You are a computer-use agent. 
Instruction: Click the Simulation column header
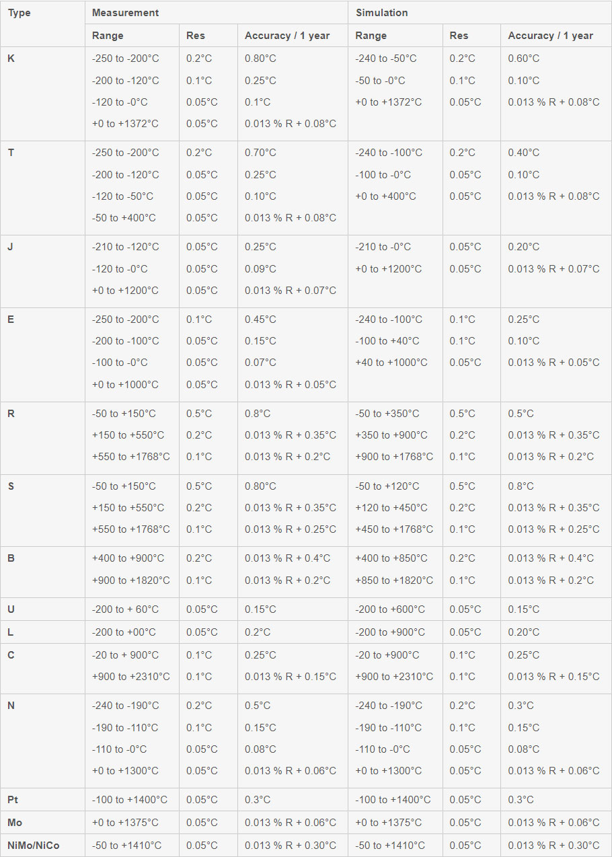(x=382, y=13)
